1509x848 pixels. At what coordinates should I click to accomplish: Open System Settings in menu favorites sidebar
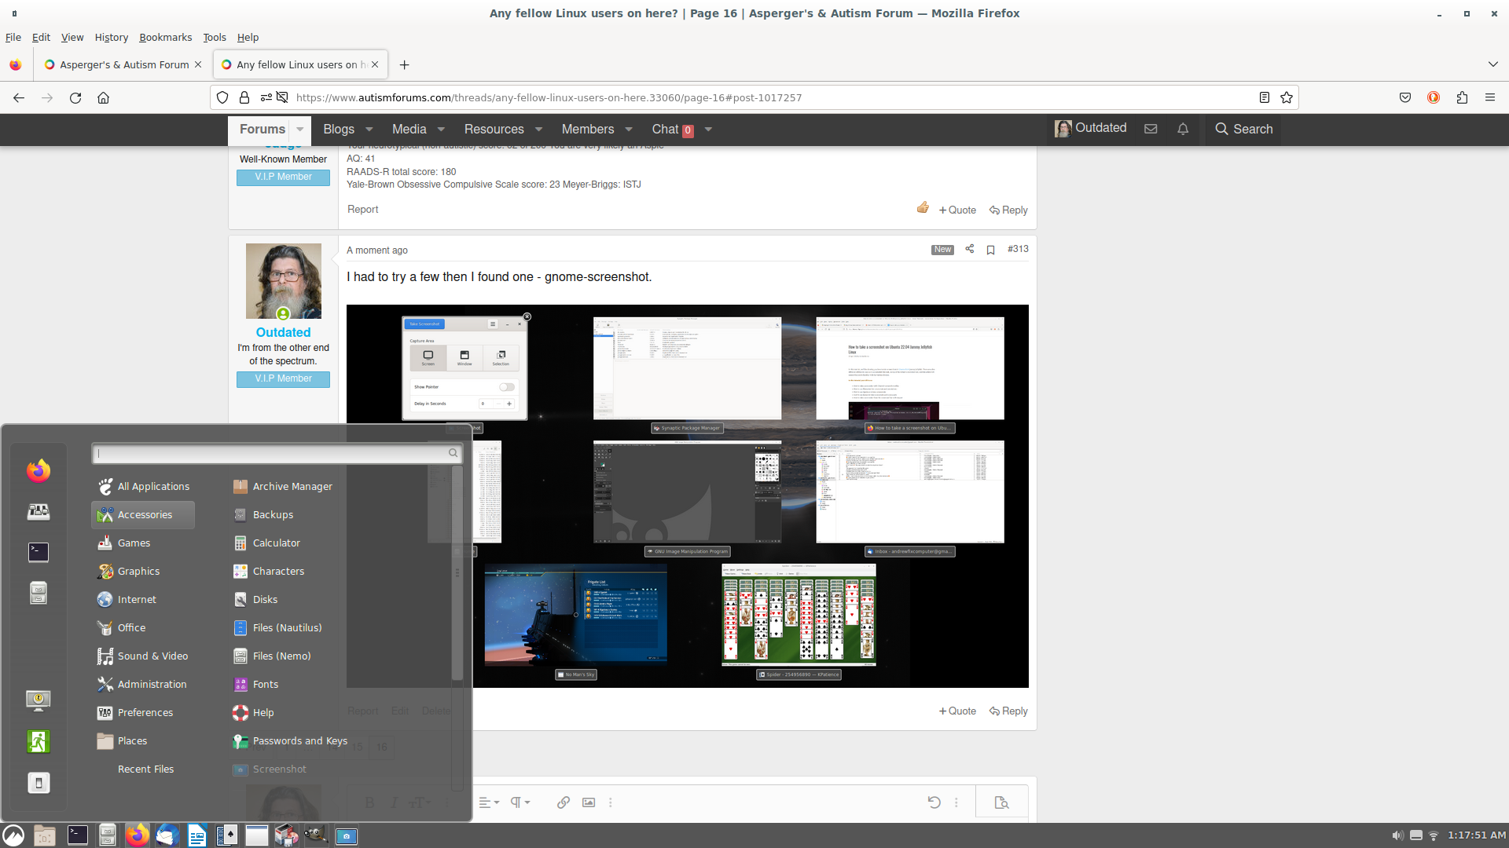click(x=38, y=511)
